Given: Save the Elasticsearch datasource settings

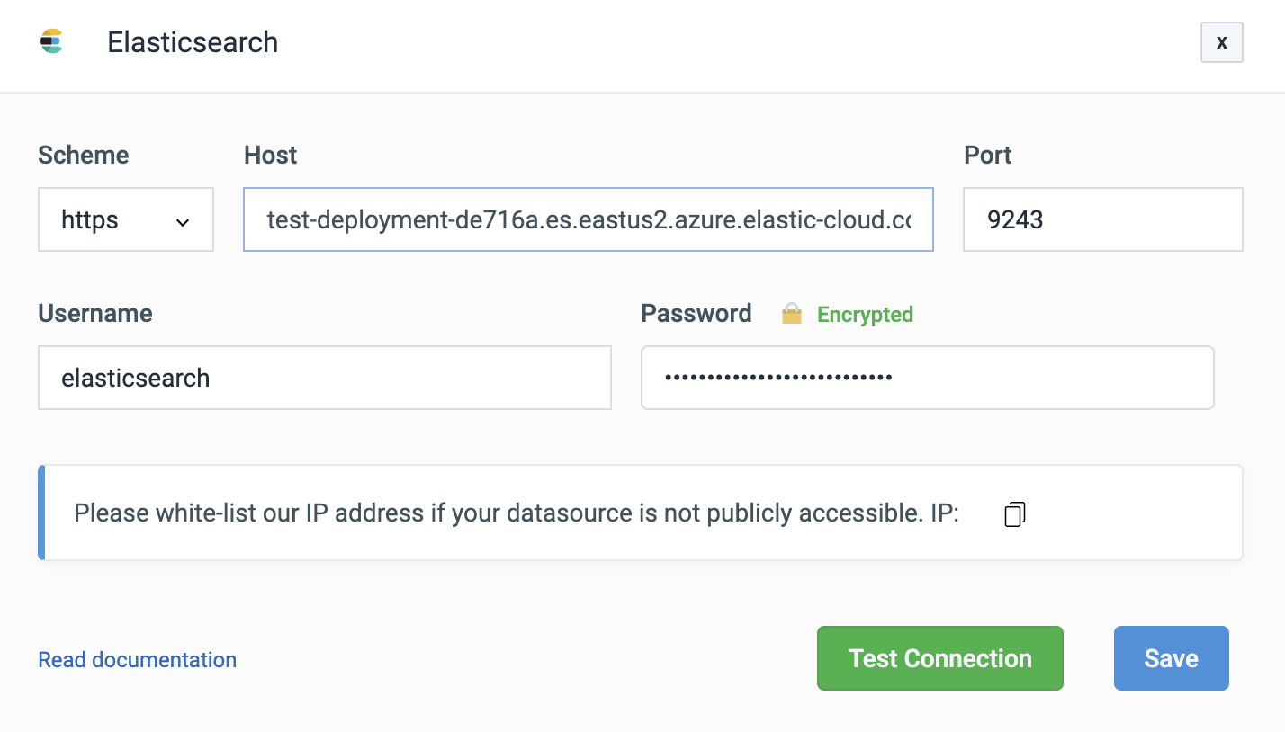Looking at the screenshot, I should pyautogui.click(x=1171, y=658).
